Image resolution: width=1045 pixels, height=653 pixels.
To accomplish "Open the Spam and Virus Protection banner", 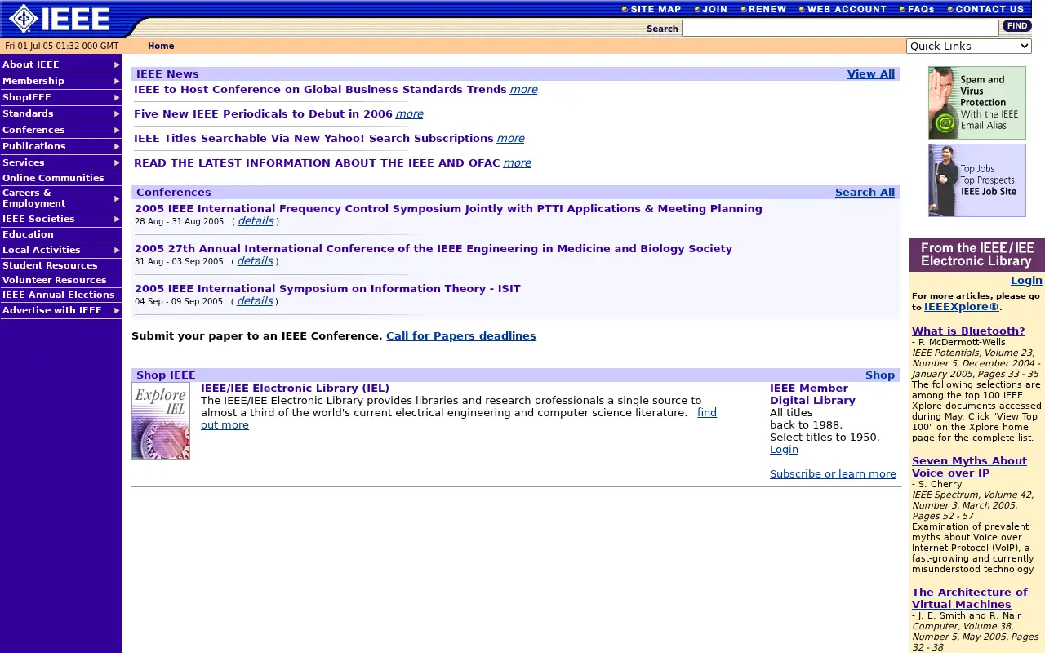I will point(977,103).
